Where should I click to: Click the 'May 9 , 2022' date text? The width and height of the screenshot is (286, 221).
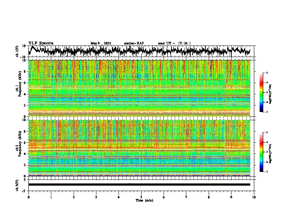[101, 43]
